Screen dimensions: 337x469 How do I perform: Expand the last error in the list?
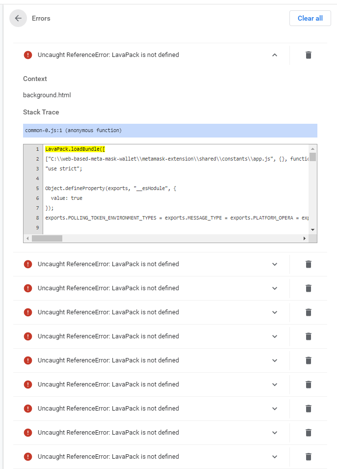[275, 457]
